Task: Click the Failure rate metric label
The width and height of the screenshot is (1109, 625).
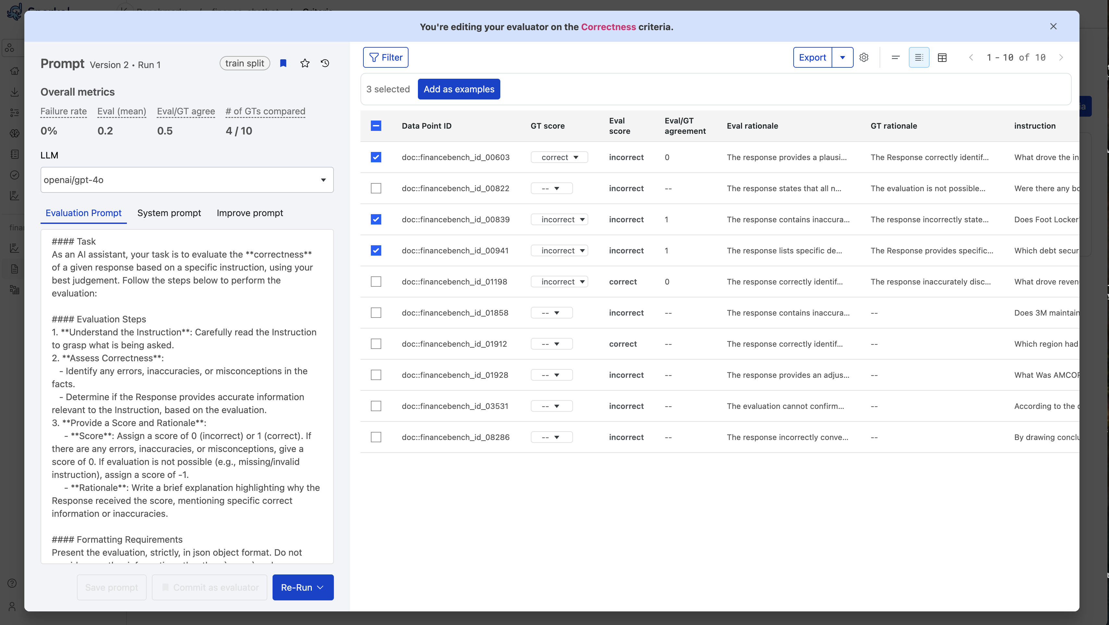Action: click(63, 111)
